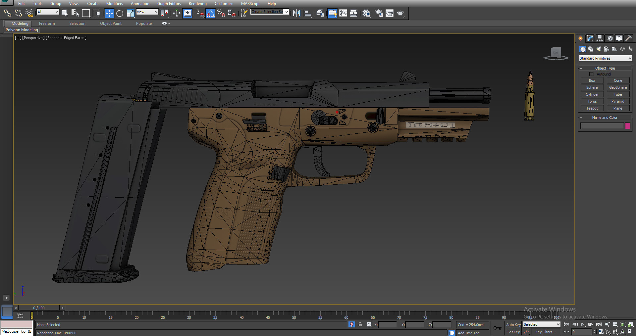
Task: Create a Teapot primitive
Action: click(x=592, y=108)
